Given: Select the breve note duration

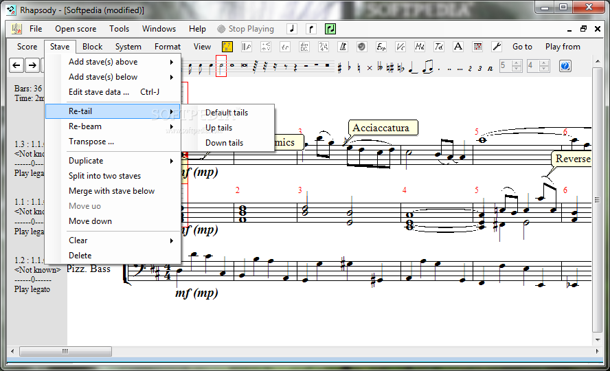Looking at the screenshot, I should [245, 65].
